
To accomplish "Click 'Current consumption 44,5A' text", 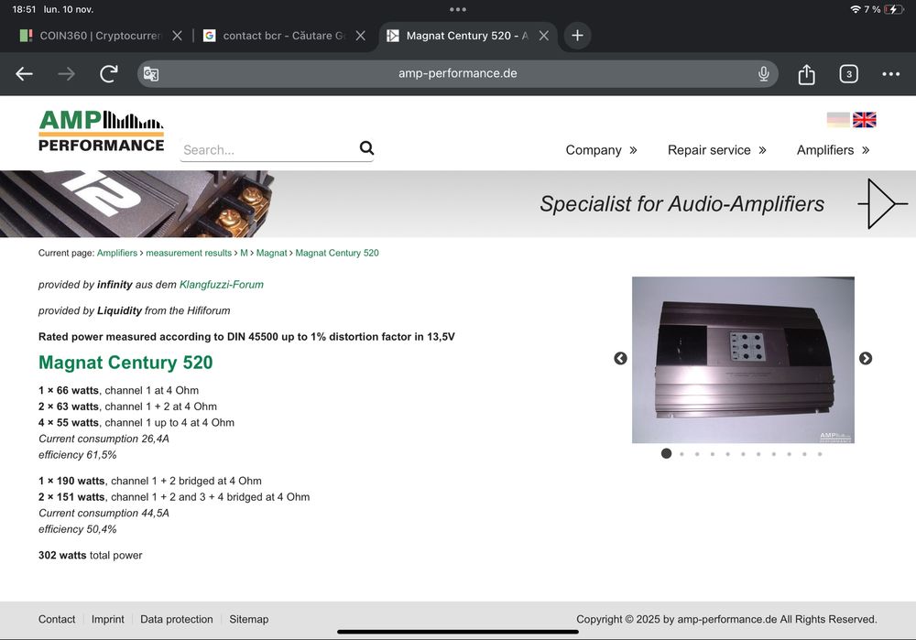I will tap(104, 514).
